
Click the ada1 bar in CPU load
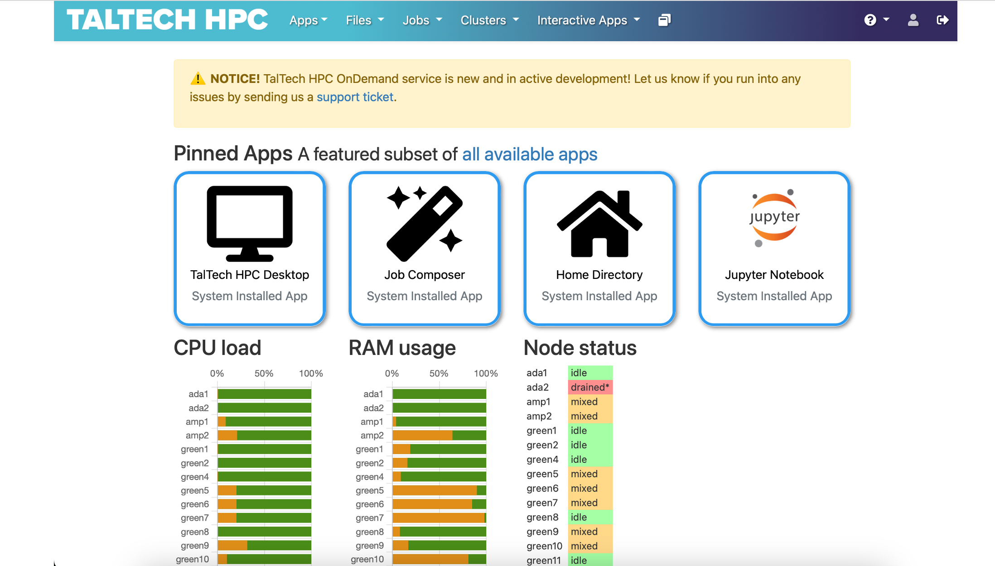tap(265, 394)
